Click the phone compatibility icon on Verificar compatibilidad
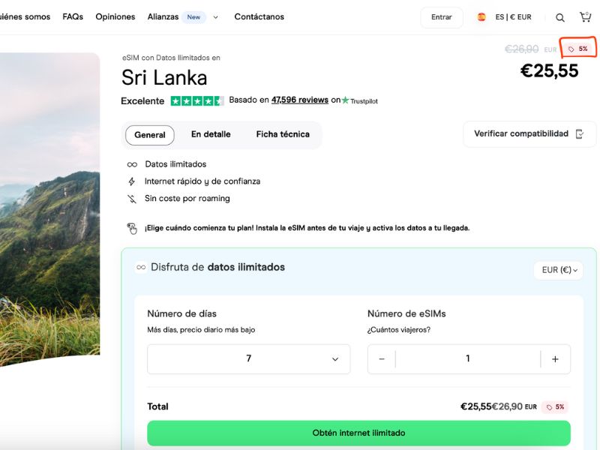This screenshot has width=600, height=450. [x=579, y=133]
